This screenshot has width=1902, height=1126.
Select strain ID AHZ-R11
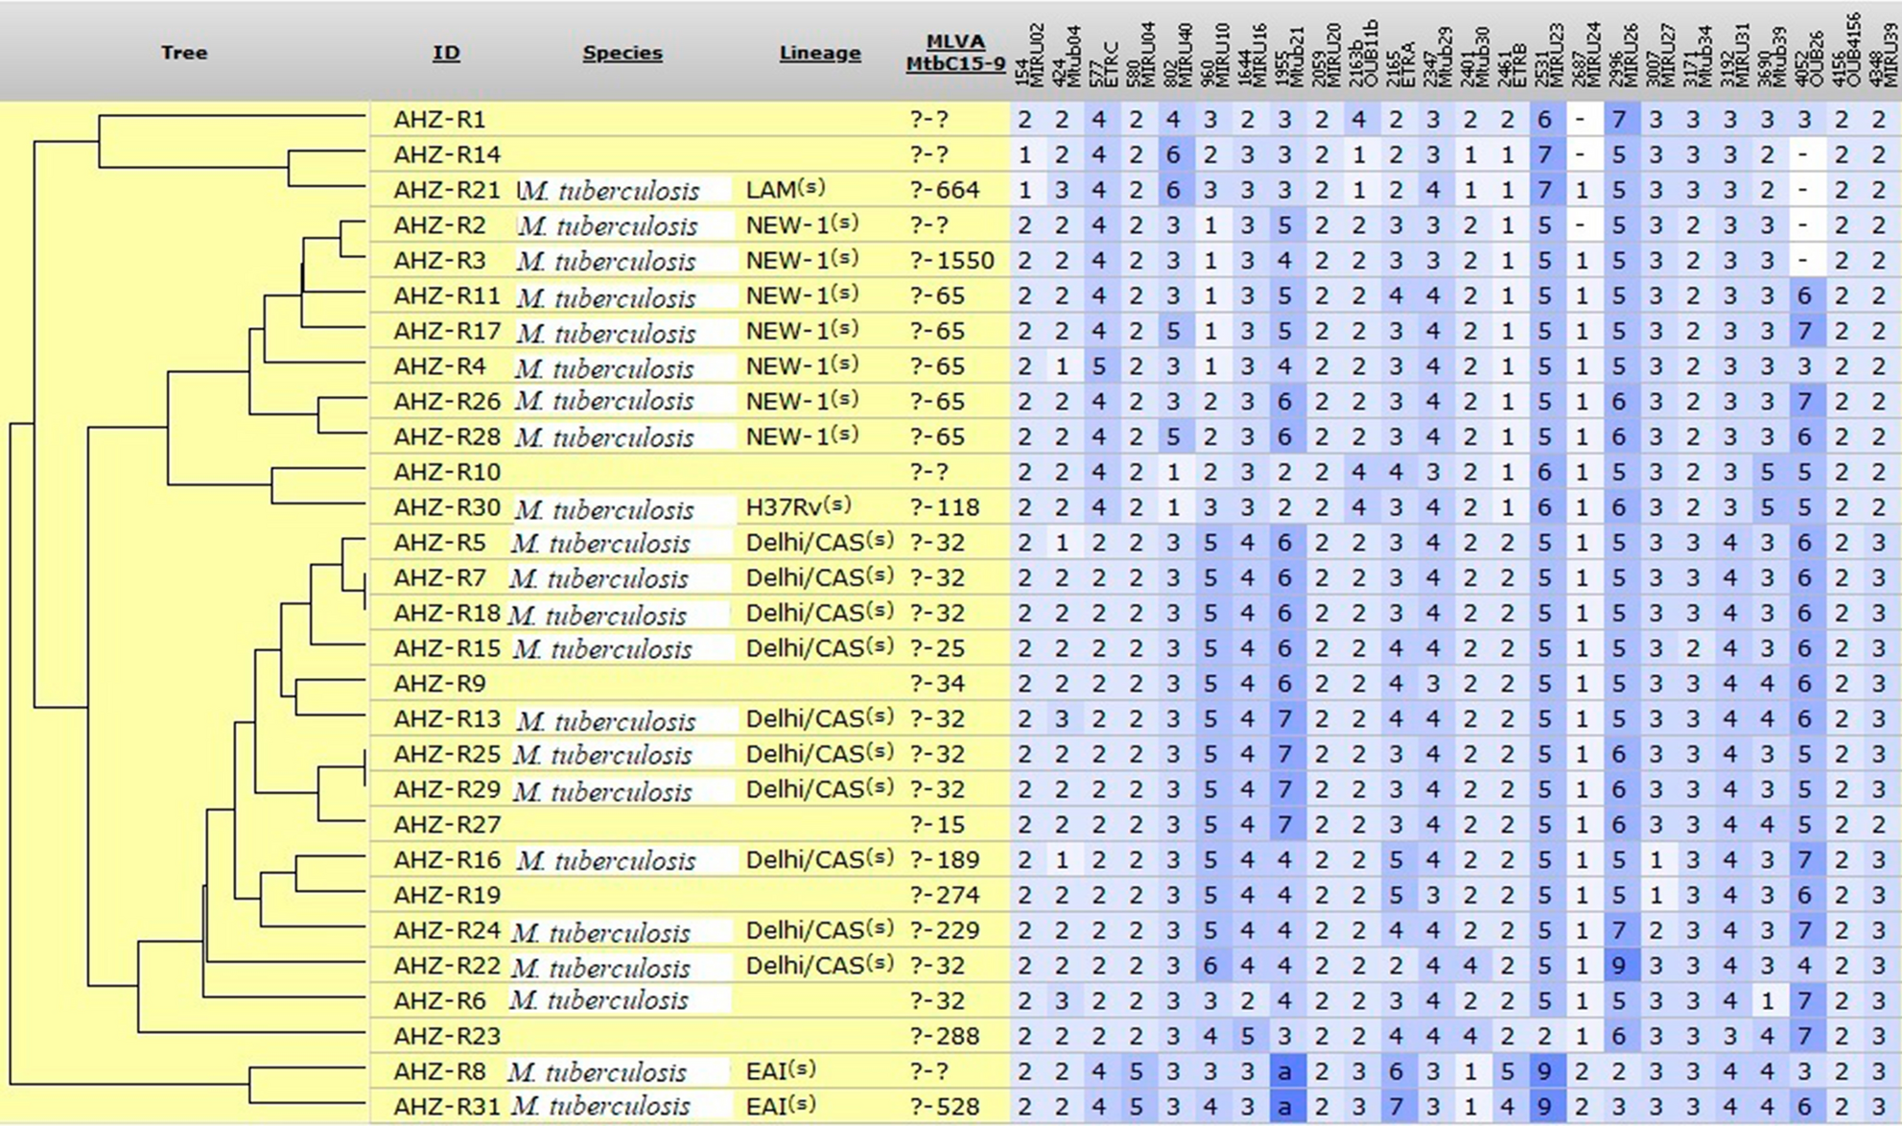447,295
